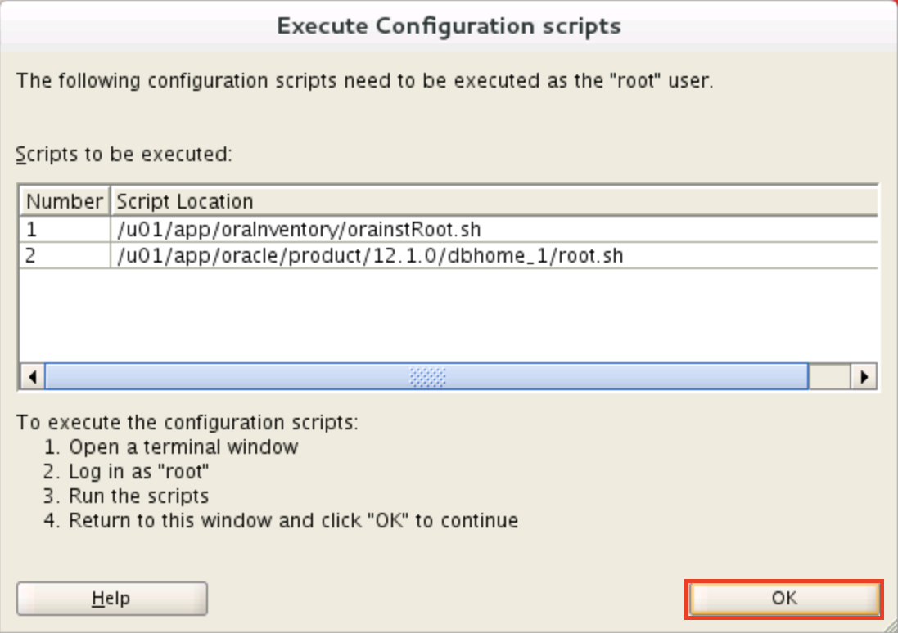Select the orainstRoot.sh script path row

pyautogui.click(x=299, y=229)
